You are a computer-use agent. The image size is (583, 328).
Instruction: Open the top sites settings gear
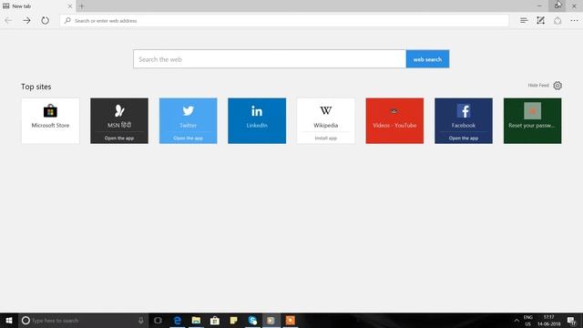557,86
